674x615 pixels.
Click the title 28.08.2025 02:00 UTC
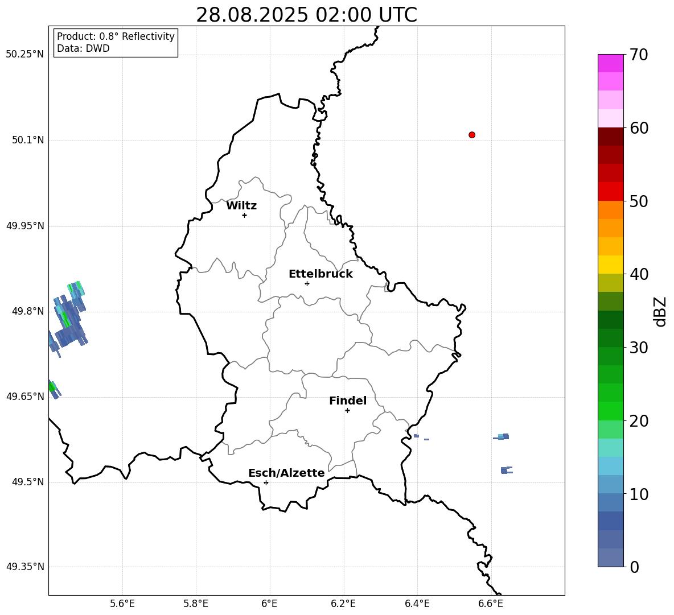coord(306,15)
